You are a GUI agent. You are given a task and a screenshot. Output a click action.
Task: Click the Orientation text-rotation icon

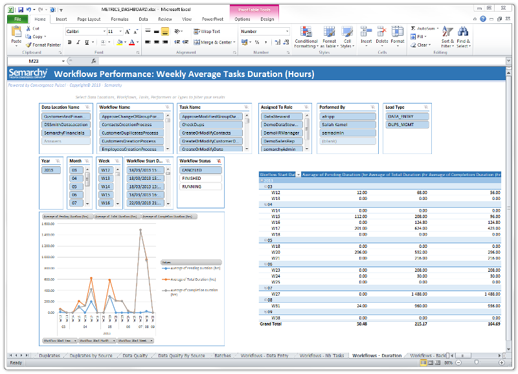click(177, 31)
